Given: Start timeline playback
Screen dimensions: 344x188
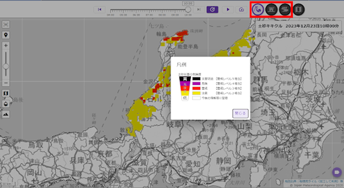Looking at the screenshot, I should [228, 10].
